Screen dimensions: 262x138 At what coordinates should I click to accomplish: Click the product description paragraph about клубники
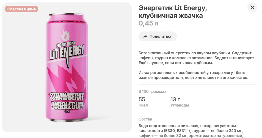coord(197,58)
